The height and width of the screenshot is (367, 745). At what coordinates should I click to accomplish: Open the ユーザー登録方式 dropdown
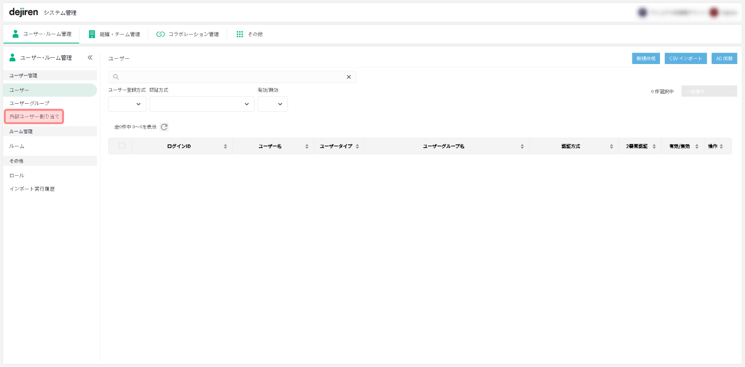(x=128, y=104)
